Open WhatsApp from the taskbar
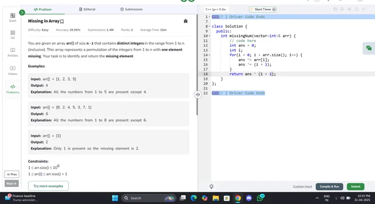 [260, 198]
